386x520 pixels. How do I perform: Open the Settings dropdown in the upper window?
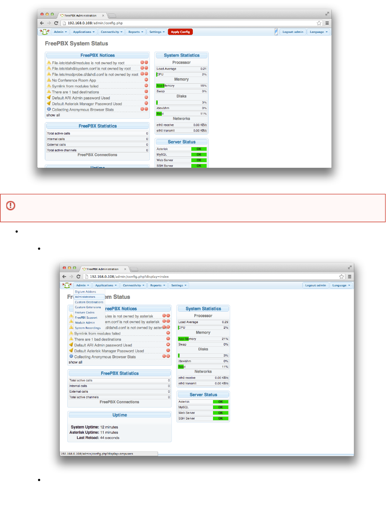(x=157, y=32)
